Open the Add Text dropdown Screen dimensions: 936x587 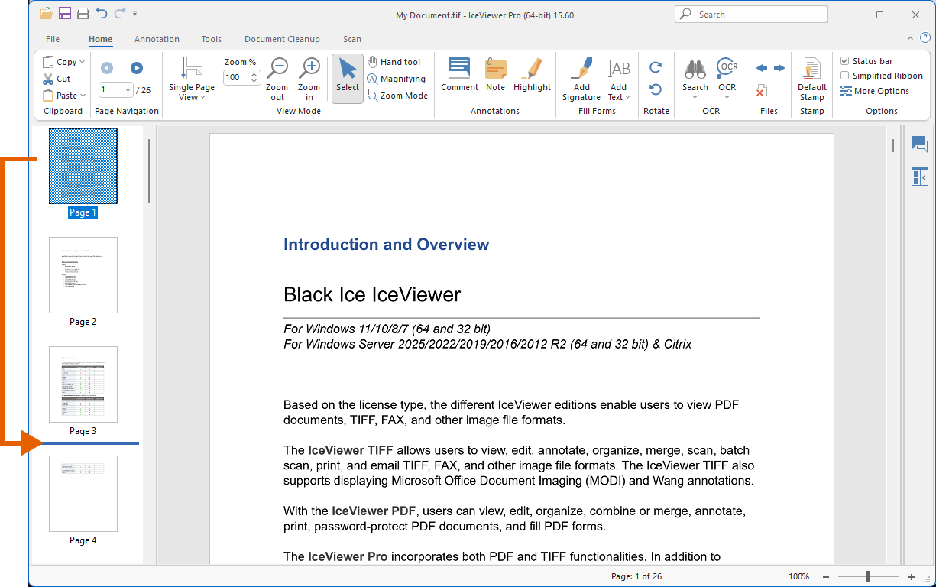[618, 79]
